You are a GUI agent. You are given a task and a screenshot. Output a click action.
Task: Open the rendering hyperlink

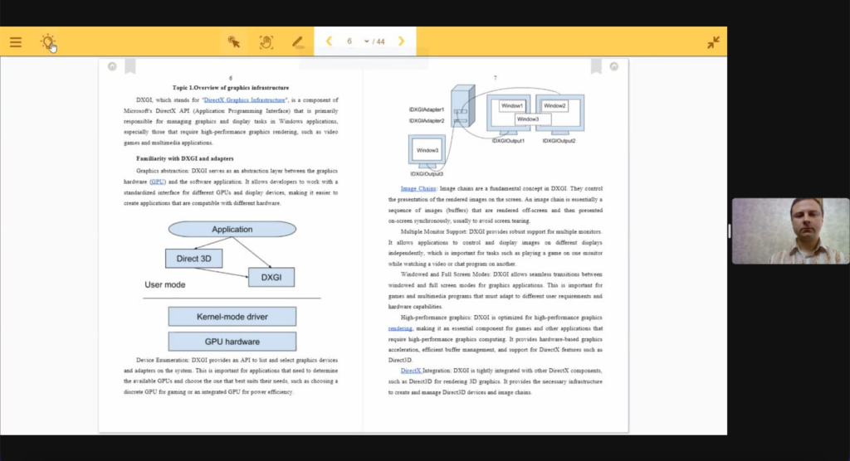pyautogui.click(x=400, y=328)
